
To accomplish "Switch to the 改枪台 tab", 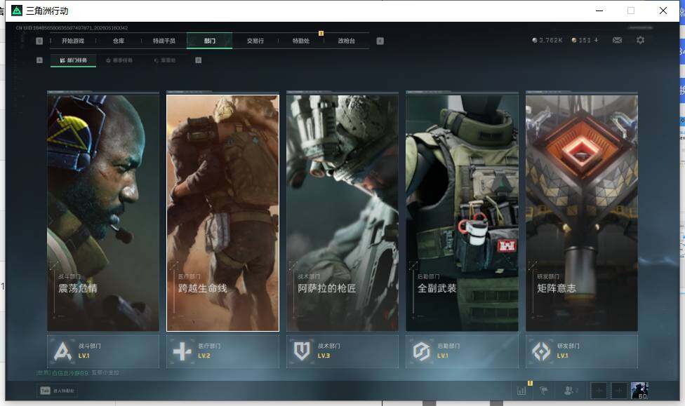I will pyautogui.click(x=347, y=41).
